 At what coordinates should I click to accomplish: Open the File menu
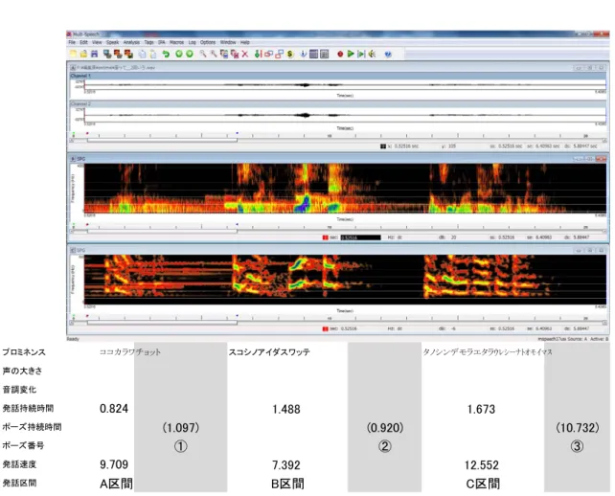tap(72, 42)
